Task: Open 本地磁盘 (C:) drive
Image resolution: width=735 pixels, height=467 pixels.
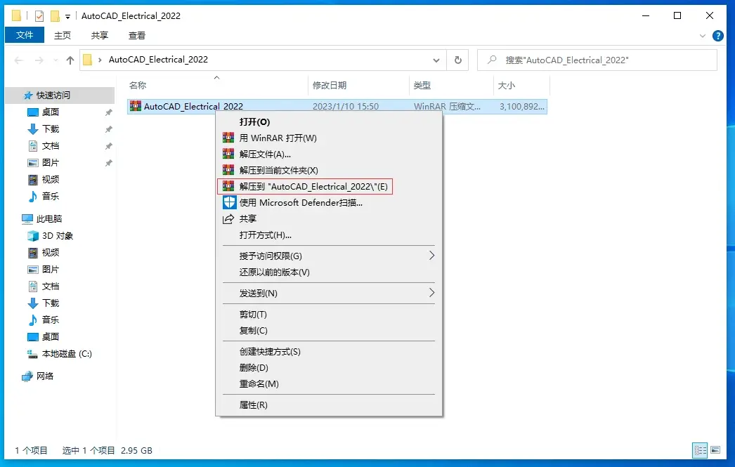Action: click(66, 354)
